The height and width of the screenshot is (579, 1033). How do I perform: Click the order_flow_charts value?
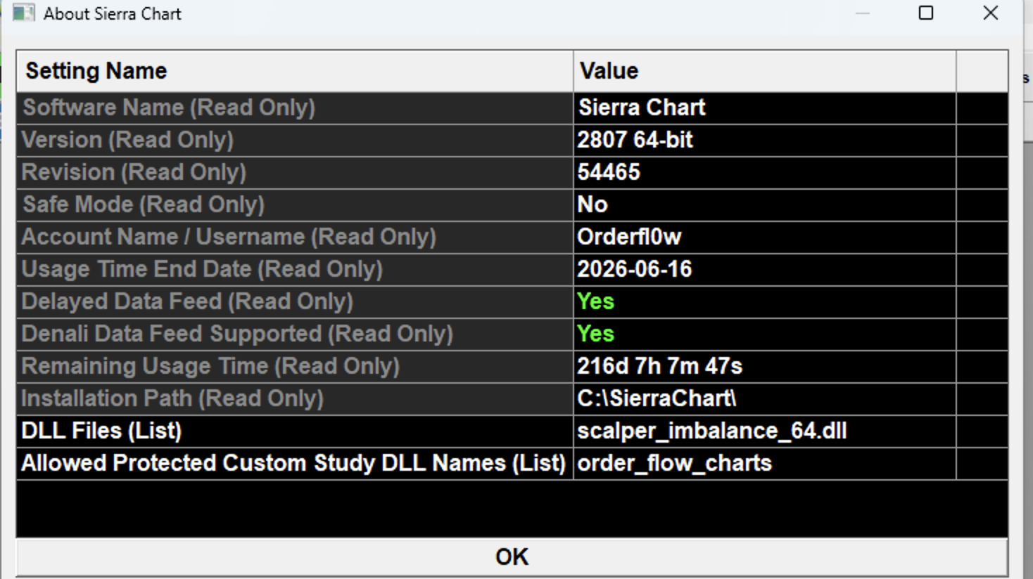click(x=674, y=463)
